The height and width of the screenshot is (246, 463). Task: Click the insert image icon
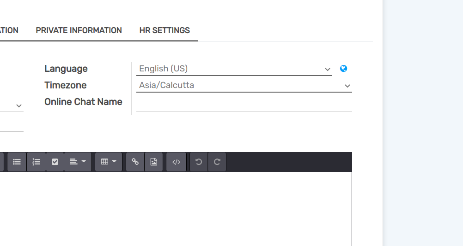154,162
